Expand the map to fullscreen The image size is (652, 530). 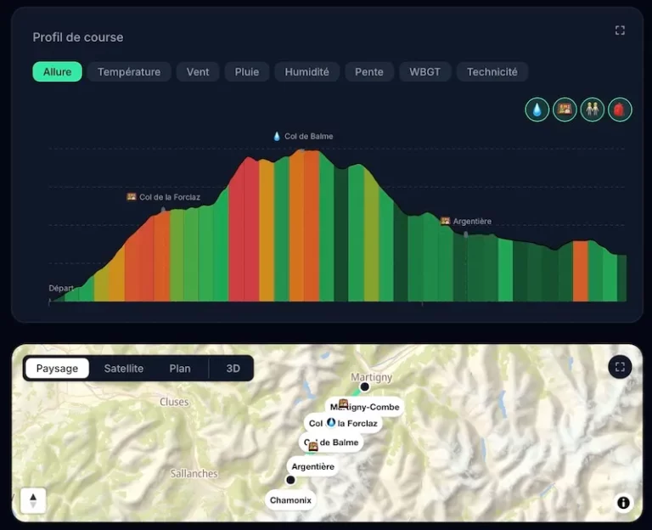pos(620,367)
